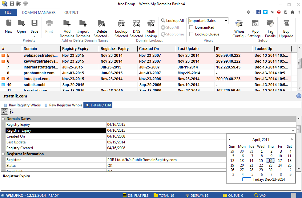The image size is (302, 198).
Task: Click quick-access save icon in title bar
Action: tap(12, 3)
